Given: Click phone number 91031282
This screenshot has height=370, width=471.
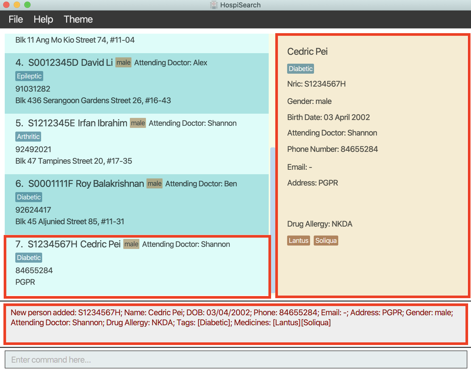Looking at the screenshot, I should pyautogui.click(x=33, y=89).
